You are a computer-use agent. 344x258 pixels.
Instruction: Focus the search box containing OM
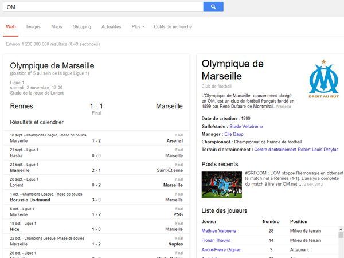(x=103, y=7)
